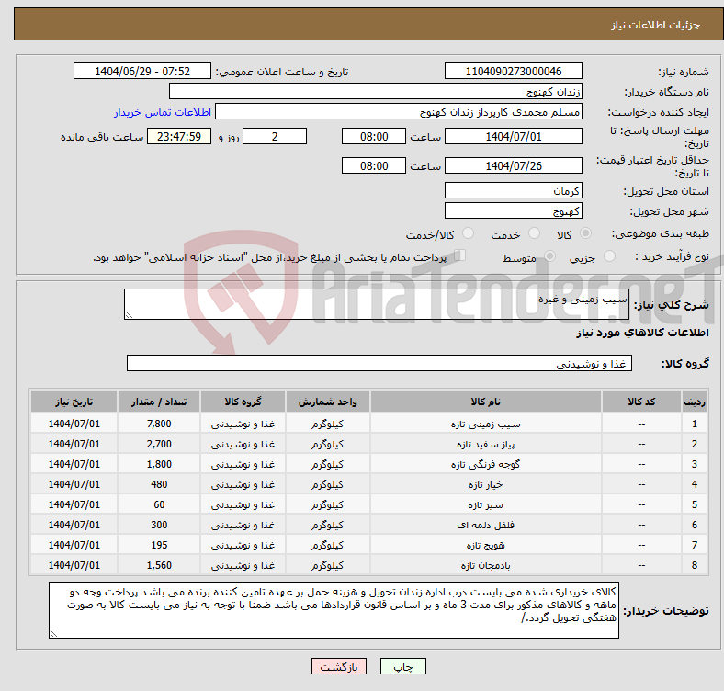Viewport: 724px width, 691px height.
Task: Click the price validity date 1404/07/26 field
Action: [x=513, y=165]
